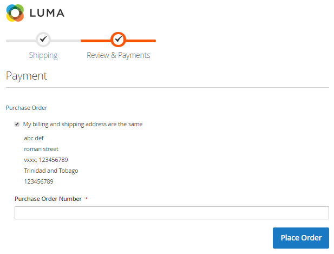Focus the Purchase Order Number input field
Screen dimensions: 334x254
(172, 213)
